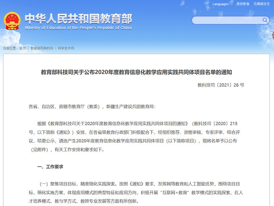This screenshot has width=274, height=206.
Task: Open the notice title about 2020 教育信息化教学应用实践共同体项目
Action: (x=137, y=72)
